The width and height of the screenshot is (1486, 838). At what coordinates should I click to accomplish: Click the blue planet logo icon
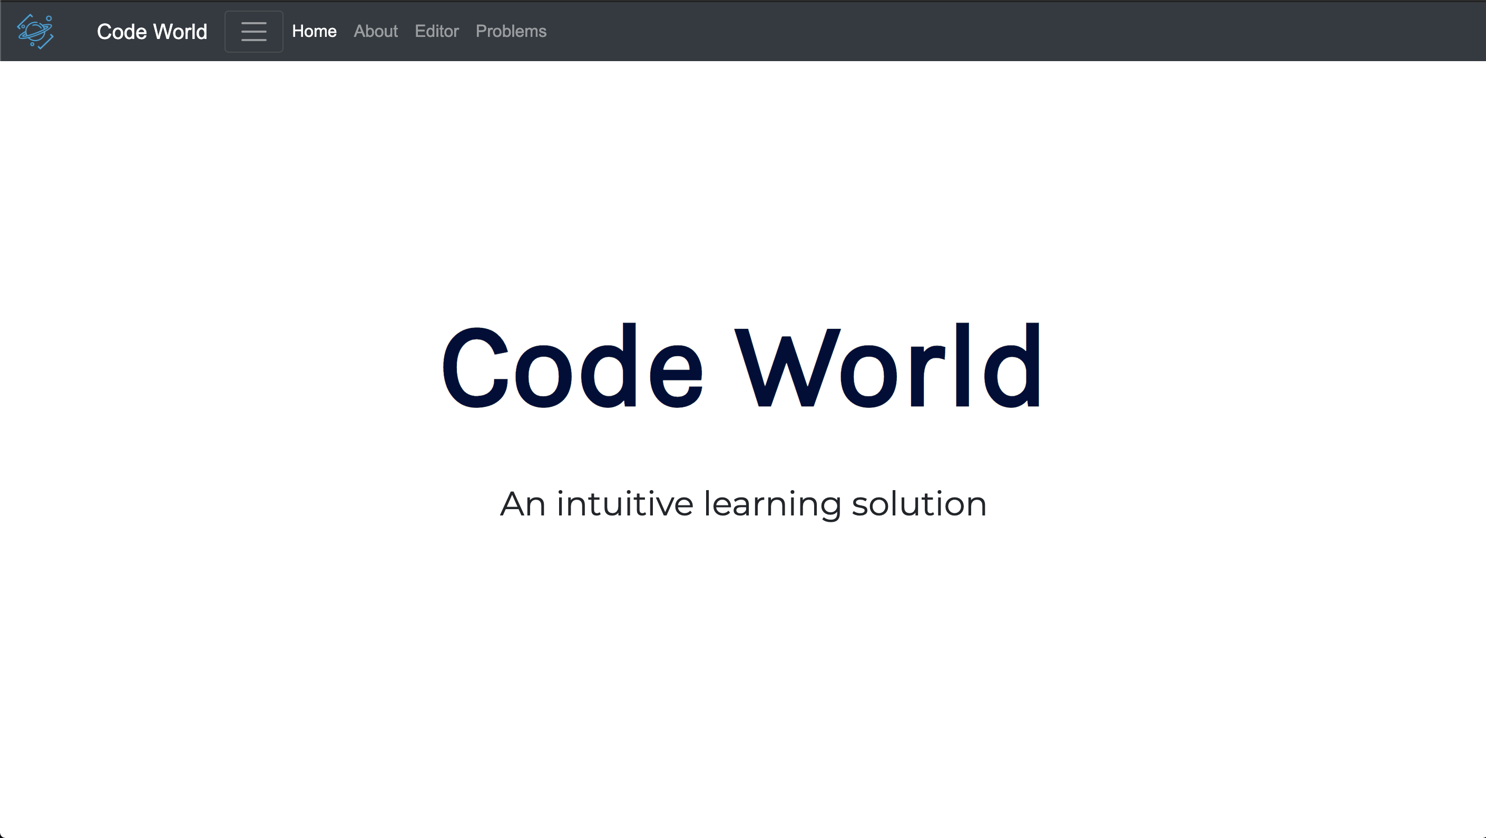pyautogui.click(x=35, y=31)
